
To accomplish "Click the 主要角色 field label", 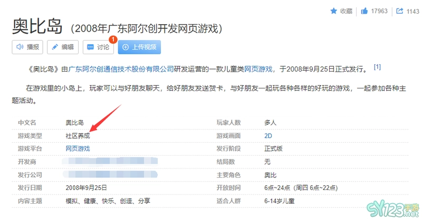I will 228,175.
